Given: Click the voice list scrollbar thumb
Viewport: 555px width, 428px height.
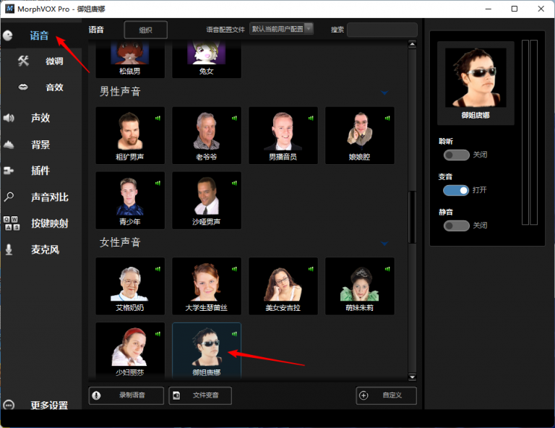Looking at the screenshot, I should pos(412,218).
